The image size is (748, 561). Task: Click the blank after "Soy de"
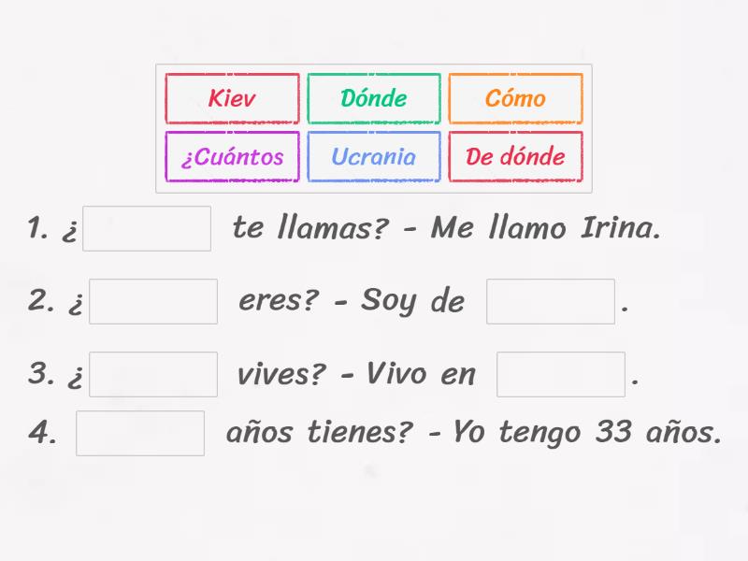tap(551, 301)
